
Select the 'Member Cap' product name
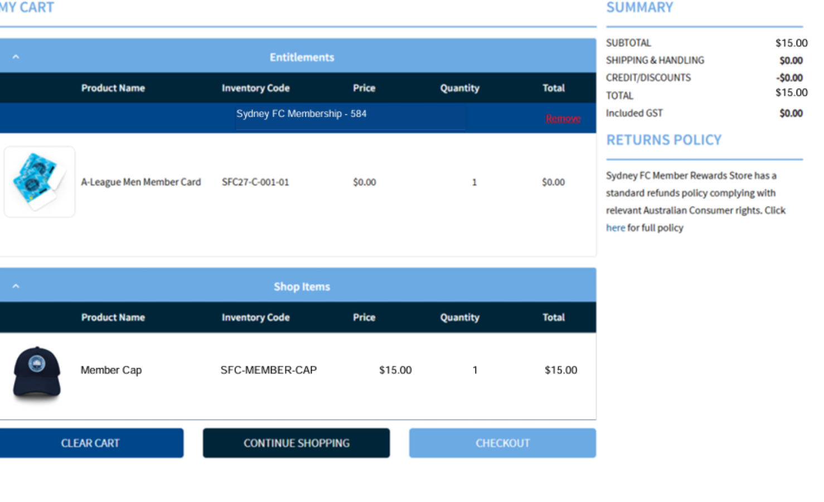point(111,370)
